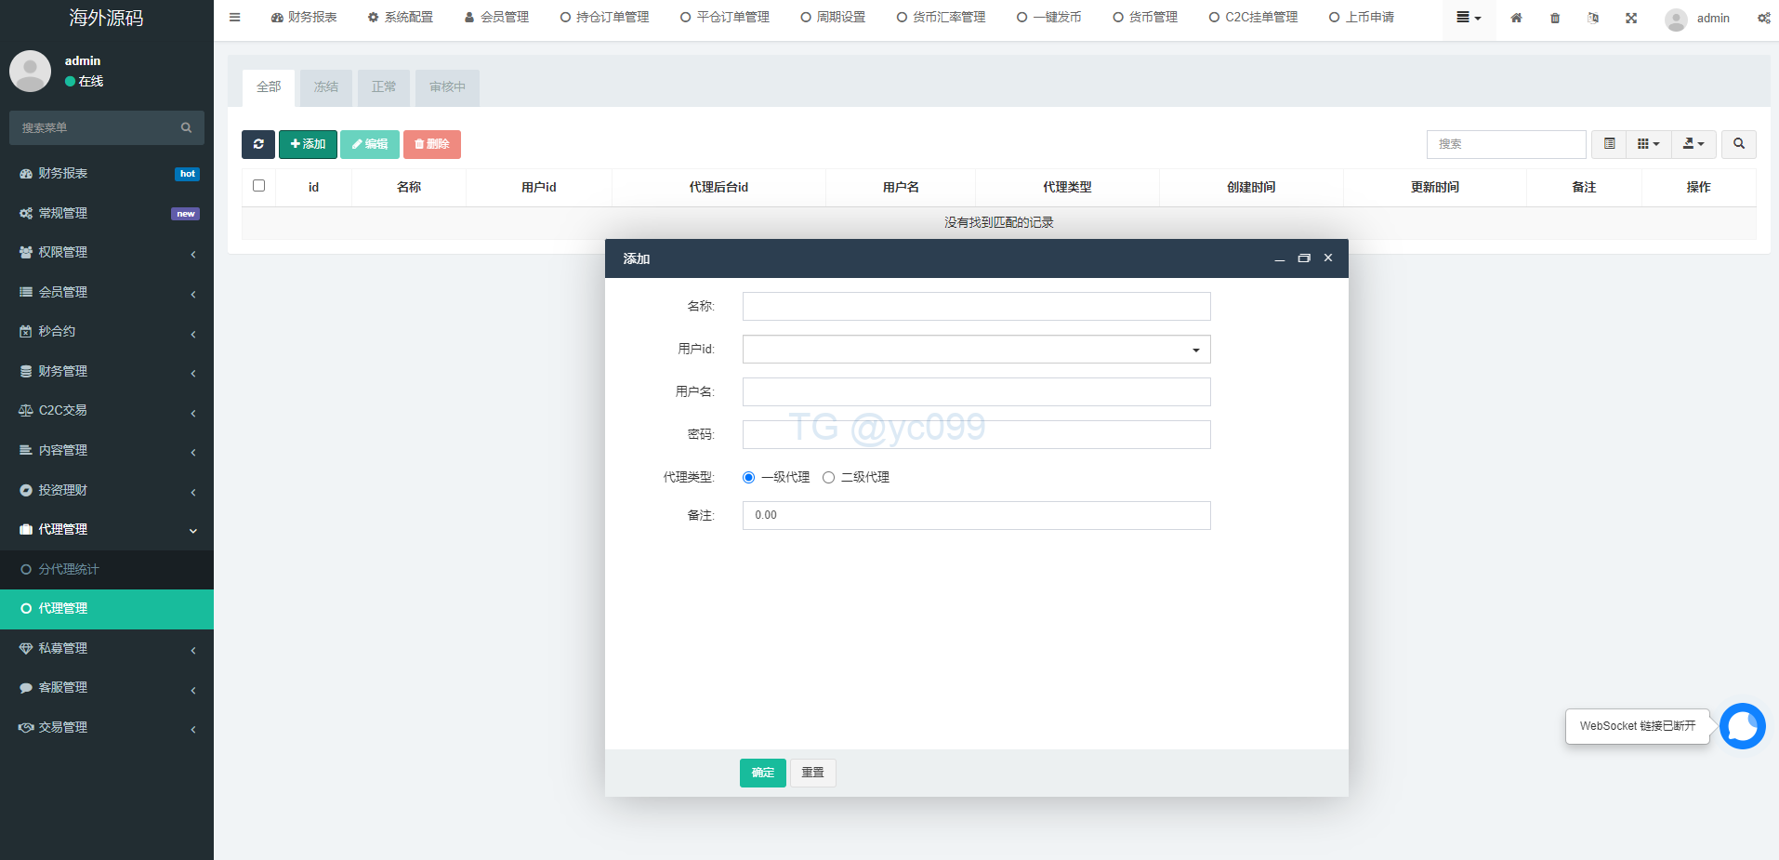Click the trash icon in top navigation
Screen dimensions: 1779x860
[x=1555, y=18]
